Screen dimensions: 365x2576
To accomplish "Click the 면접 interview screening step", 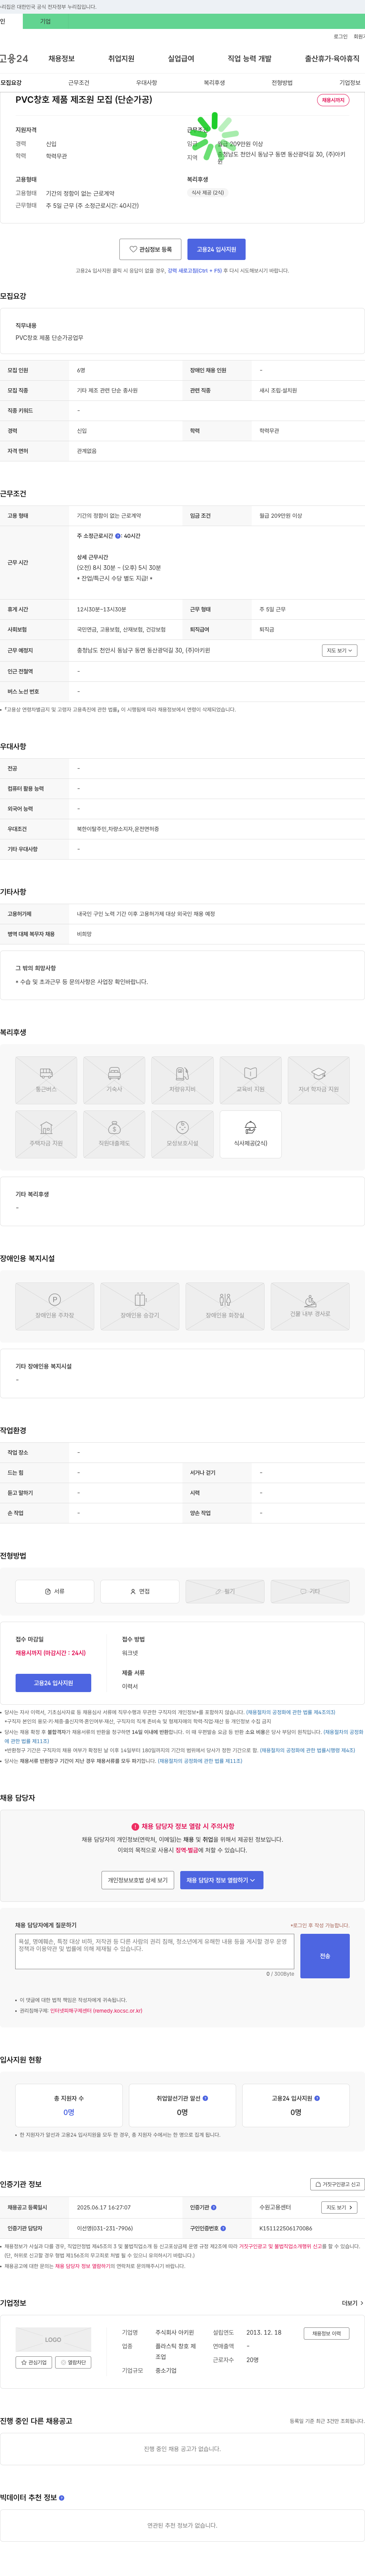I will pos(140,1591).
